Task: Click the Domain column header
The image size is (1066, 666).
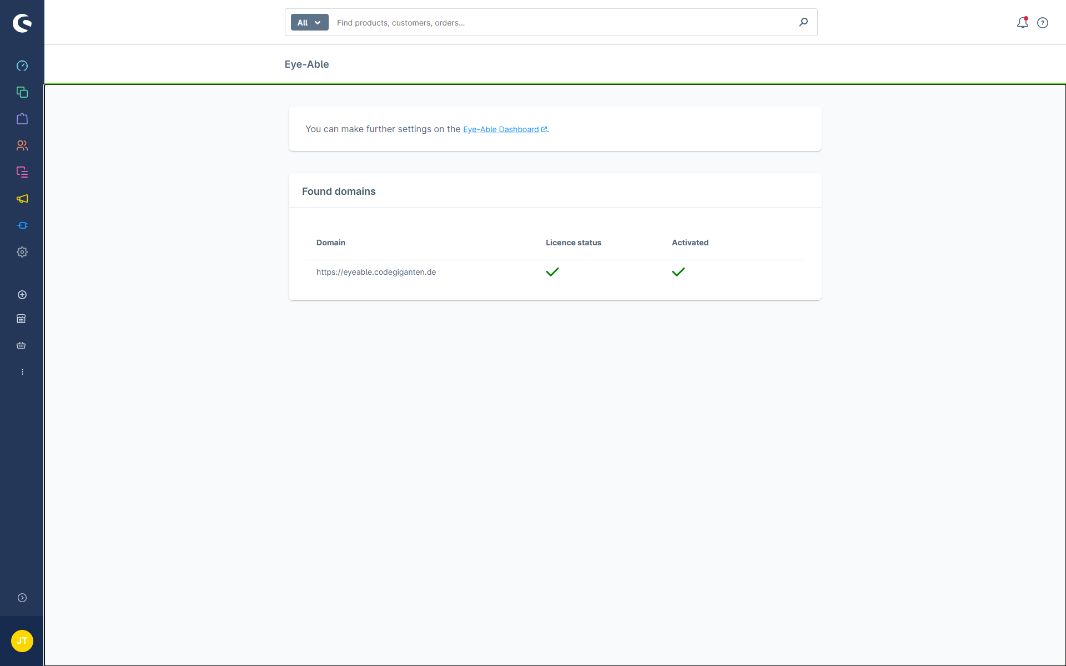Action: pos(331,243)
